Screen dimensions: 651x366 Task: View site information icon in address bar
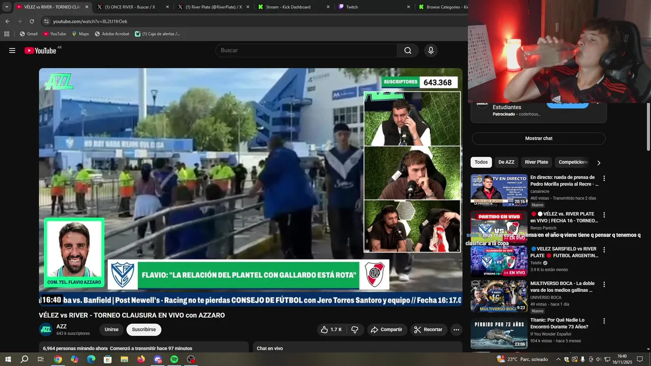[x=46, y=21]
